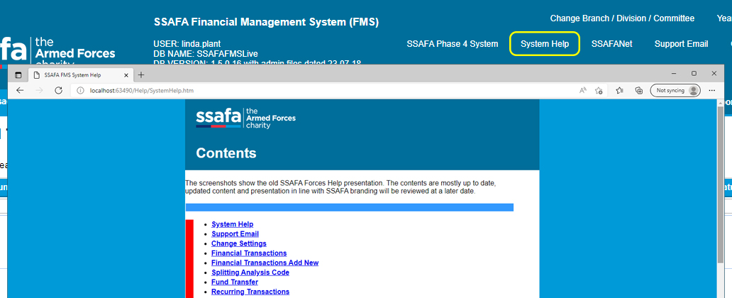
Task: Open the Collections icon
Action: [x=638, y=90]
